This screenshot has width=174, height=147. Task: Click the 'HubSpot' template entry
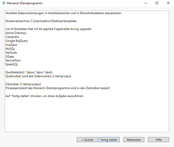point(11,45)
